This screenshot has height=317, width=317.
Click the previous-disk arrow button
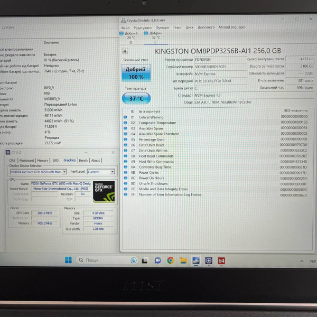[x=125, y=51]
